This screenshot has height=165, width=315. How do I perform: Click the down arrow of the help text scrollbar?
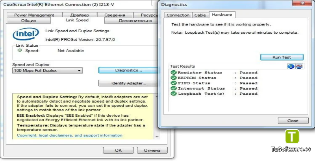[157, 137]
